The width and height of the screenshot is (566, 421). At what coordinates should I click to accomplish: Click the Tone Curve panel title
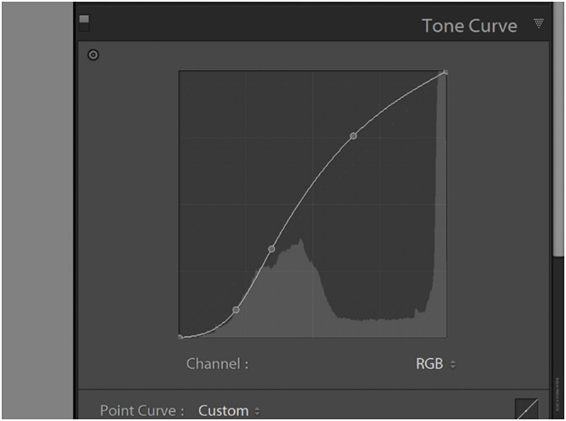pyautogui.click(x=469, y=26)
